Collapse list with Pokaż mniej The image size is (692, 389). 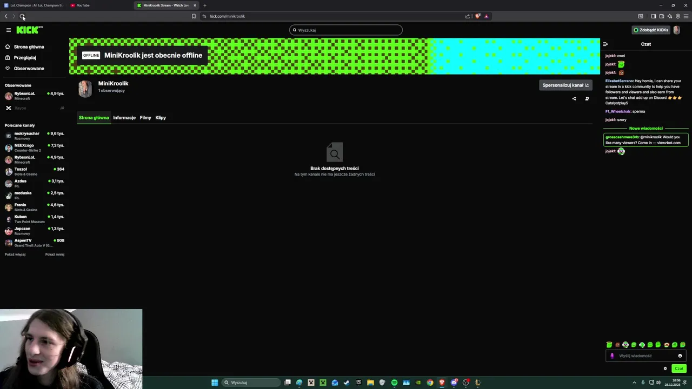point(55,254)
